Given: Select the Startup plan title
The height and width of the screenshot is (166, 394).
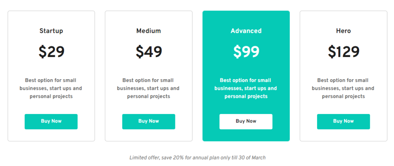Looking at the screenshot, I should coord(51,31).
